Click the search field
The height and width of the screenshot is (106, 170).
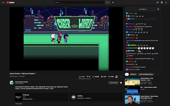pos(79,2)
